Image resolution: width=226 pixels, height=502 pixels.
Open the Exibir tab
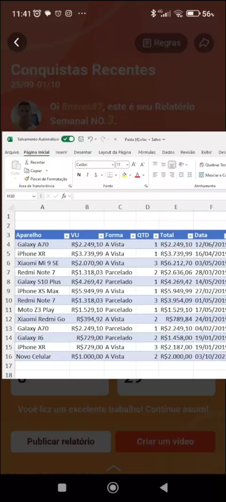point(207,153)
